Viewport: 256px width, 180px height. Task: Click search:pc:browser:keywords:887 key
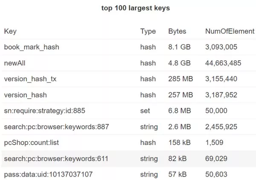point(56,127)
